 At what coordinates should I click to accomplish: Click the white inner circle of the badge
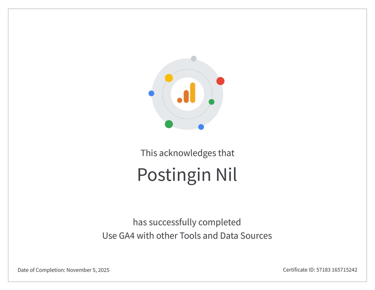(x=187, y=94)
